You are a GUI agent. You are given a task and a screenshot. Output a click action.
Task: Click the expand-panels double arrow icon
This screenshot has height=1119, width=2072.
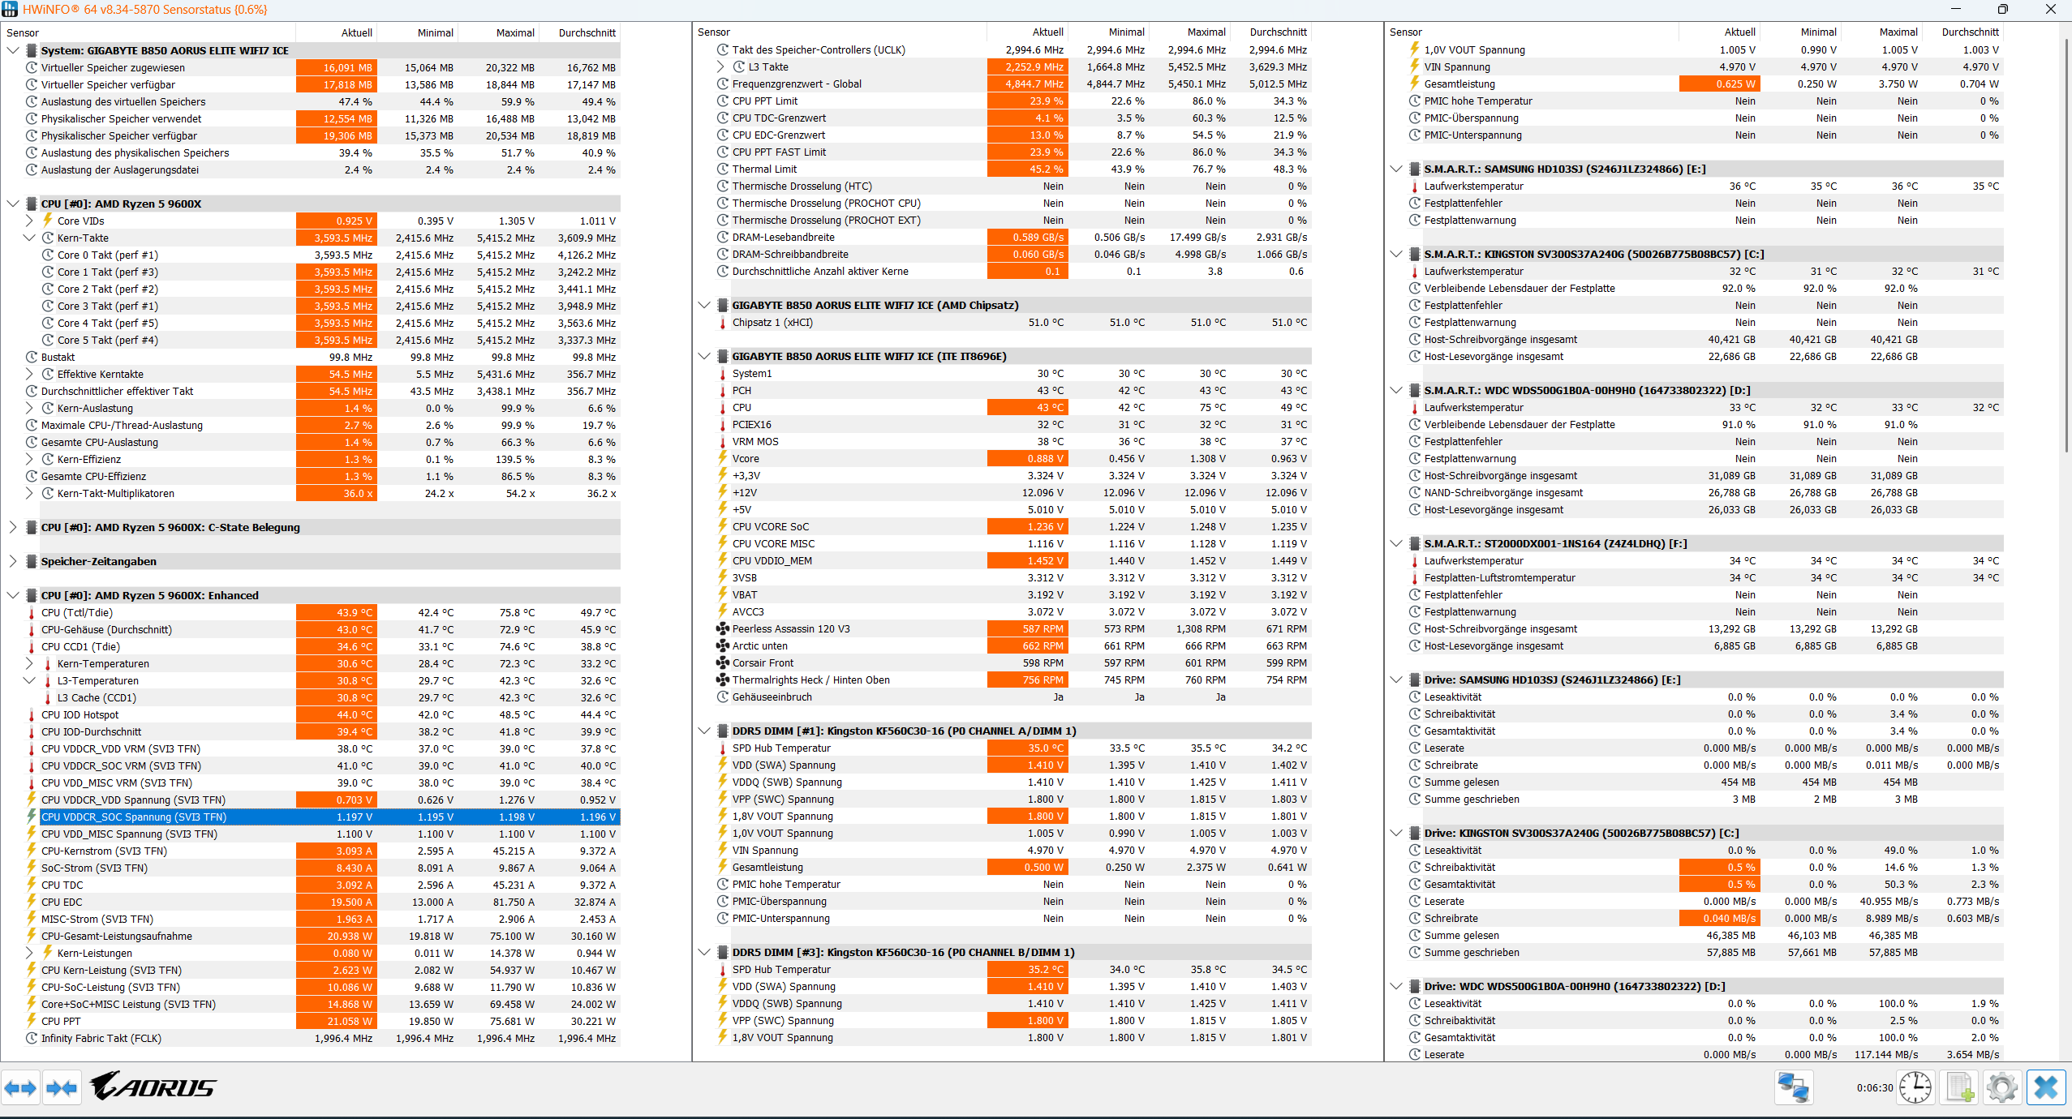pos(20,1087)
